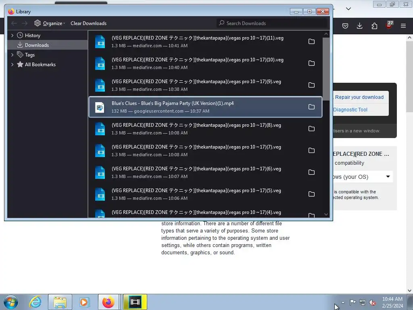Click the file icon of the (7).veg download
413x310 pixels.
coord(100,151)
